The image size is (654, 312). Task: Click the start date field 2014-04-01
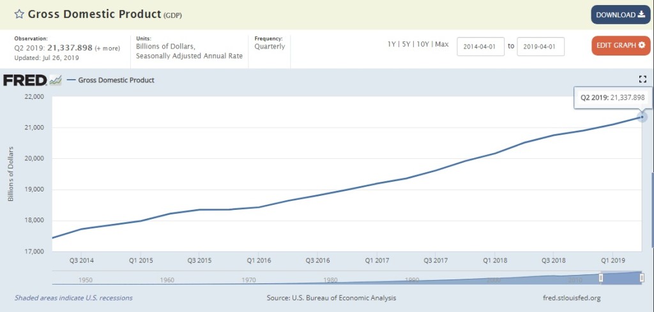[x=480, y=46]
